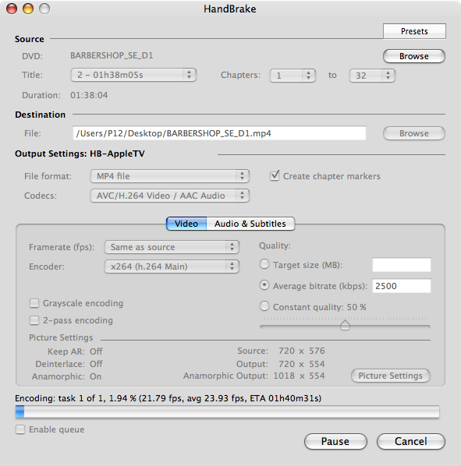Pause the encoding
Screen dimensions: 461x466
coord(335,441)
